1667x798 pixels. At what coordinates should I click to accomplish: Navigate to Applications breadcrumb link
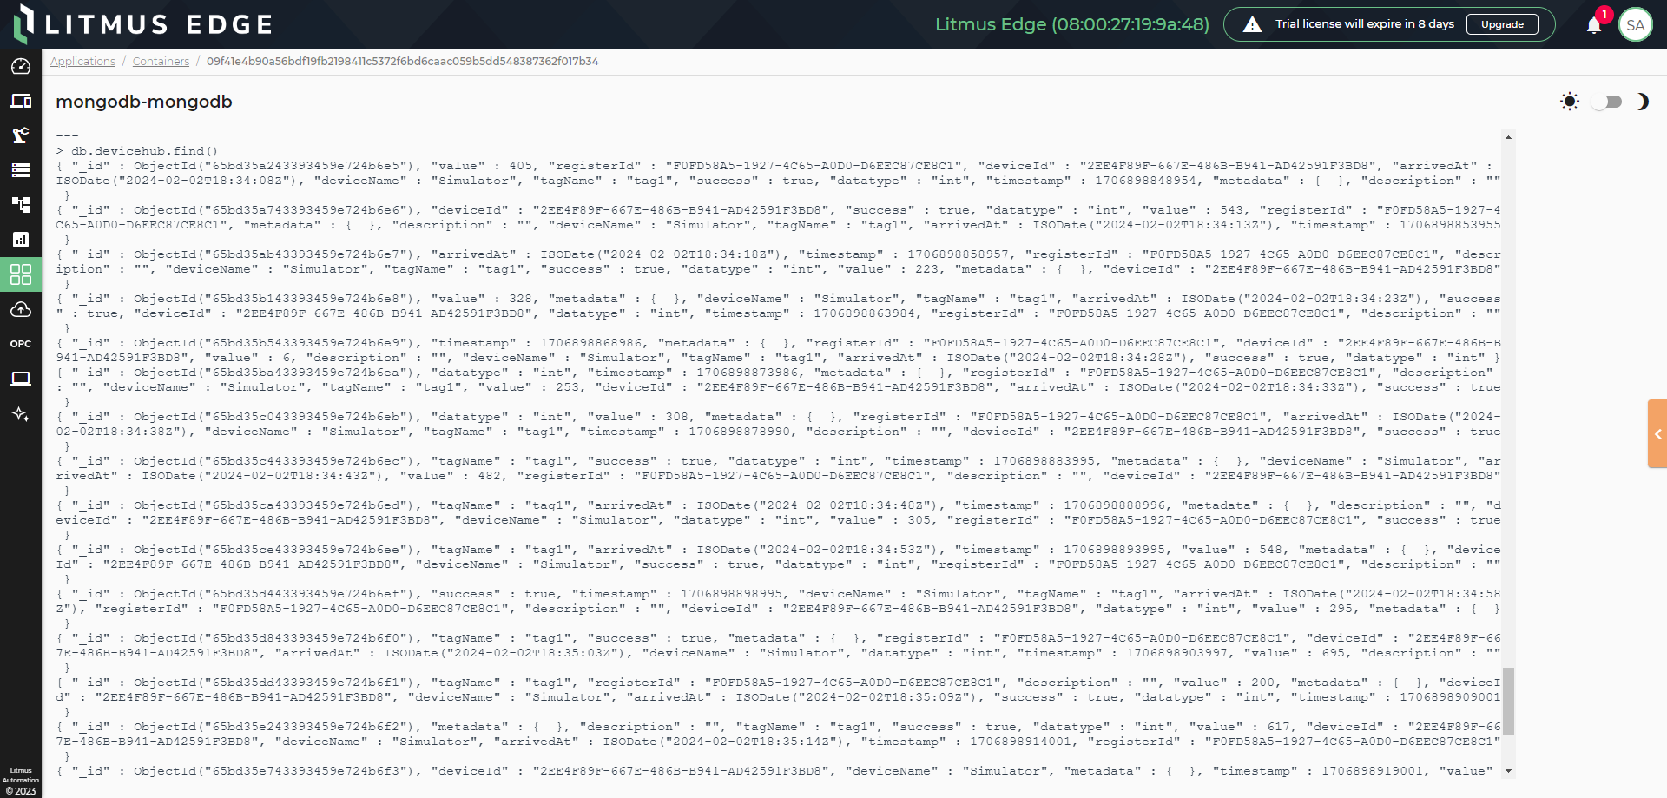82,61
